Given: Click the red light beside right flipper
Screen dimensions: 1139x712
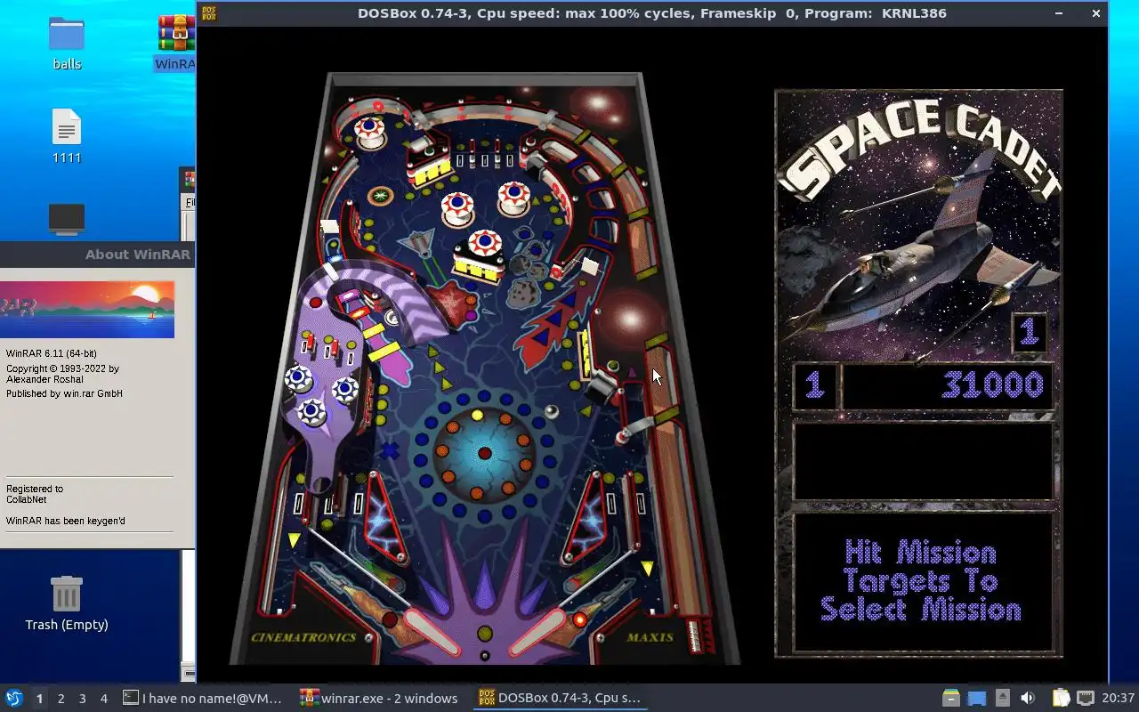Looking at the screenshot, I should click(x=579, y=619).
